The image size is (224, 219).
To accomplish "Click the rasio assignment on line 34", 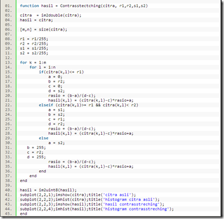I will click(72, 161).
